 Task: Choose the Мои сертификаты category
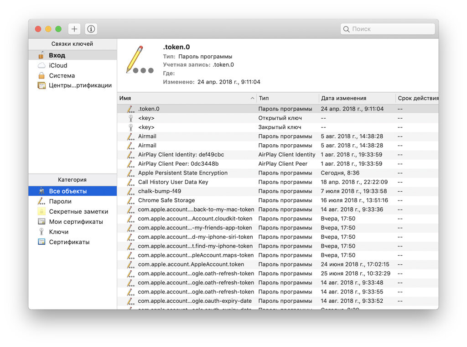pyautogui.click(x=73, y=221)
